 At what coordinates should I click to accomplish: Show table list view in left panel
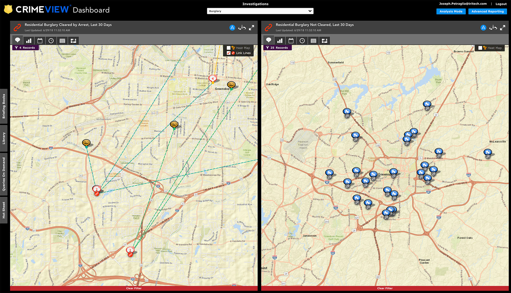(x=62, y=41)
